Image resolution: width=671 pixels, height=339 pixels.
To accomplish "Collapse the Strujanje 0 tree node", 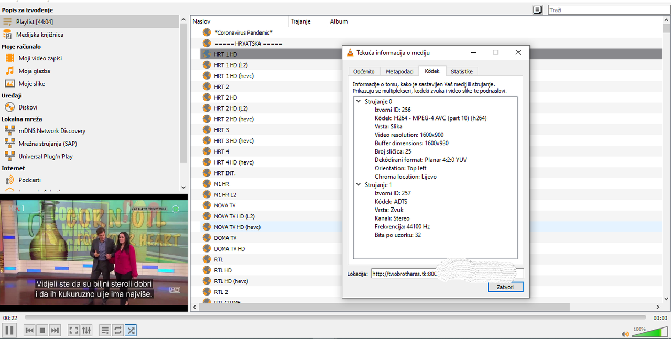I will tap(359, 101).
